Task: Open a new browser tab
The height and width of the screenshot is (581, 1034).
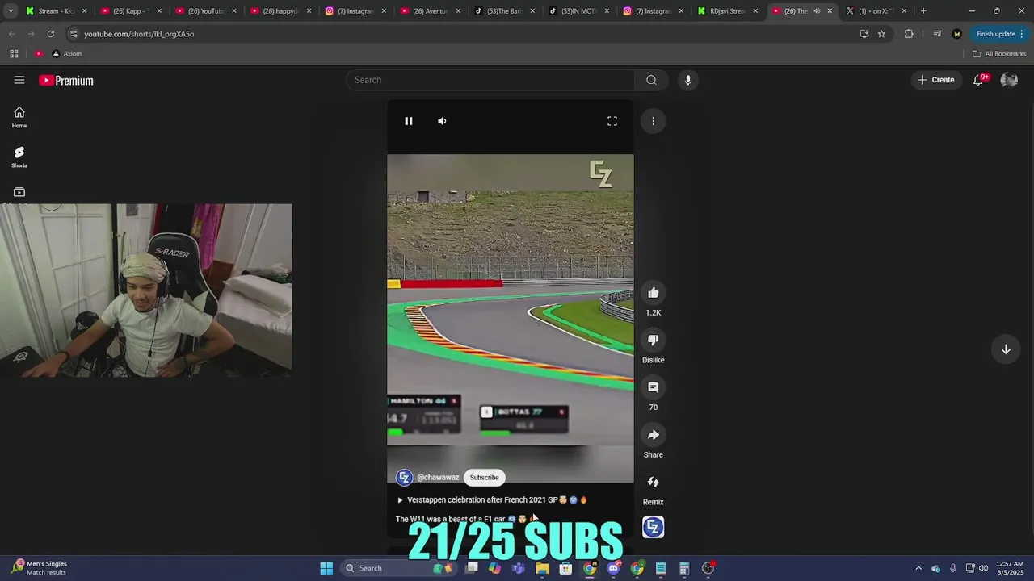Action: (x=923, y=11)
